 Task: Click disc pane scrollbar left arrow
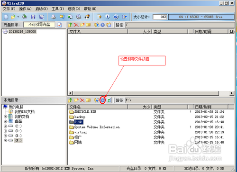pos(70,93)
